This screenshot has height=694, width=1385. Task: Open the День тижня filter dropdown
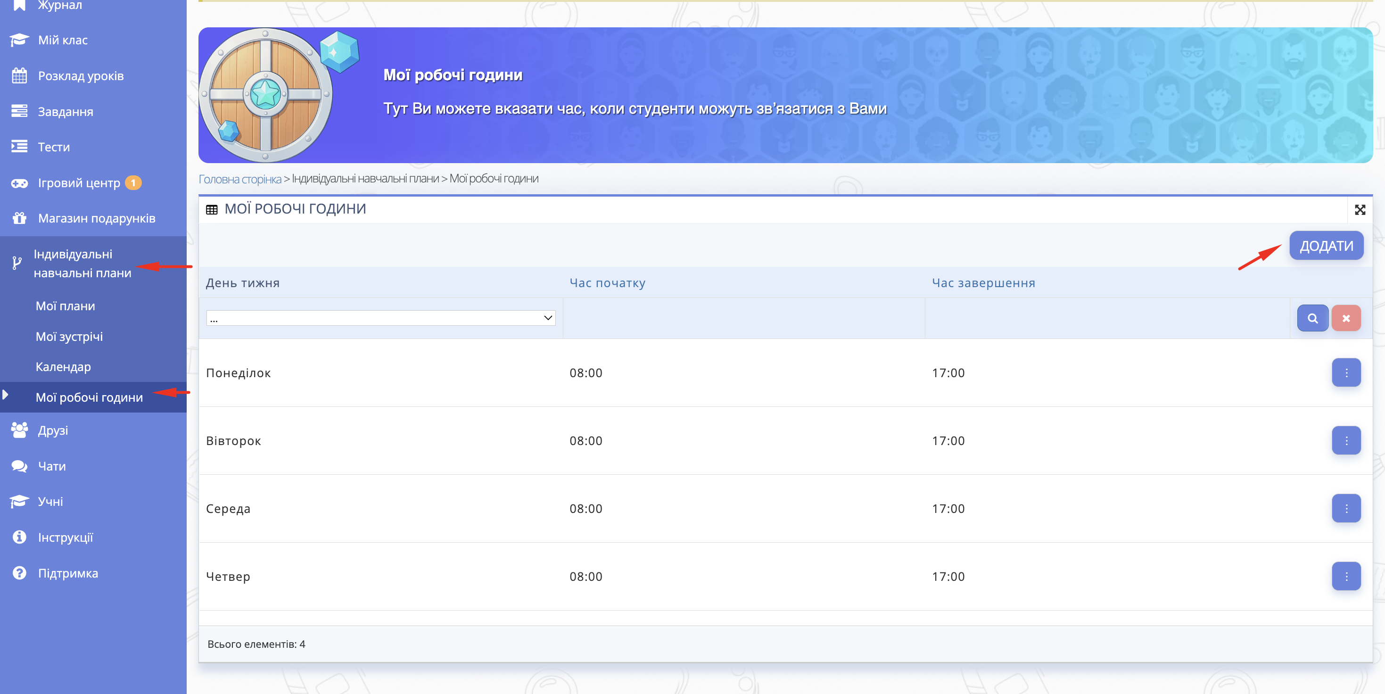pyautogui.click(x=380, y=318)
